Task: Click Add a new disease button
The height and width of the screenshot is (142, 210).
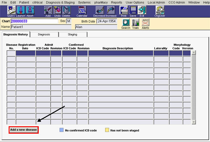Action: pyautogui.click(x=24, y=130)
